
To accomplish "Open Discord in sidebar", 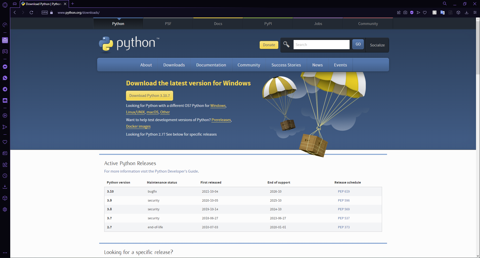I will coord(5,100).
